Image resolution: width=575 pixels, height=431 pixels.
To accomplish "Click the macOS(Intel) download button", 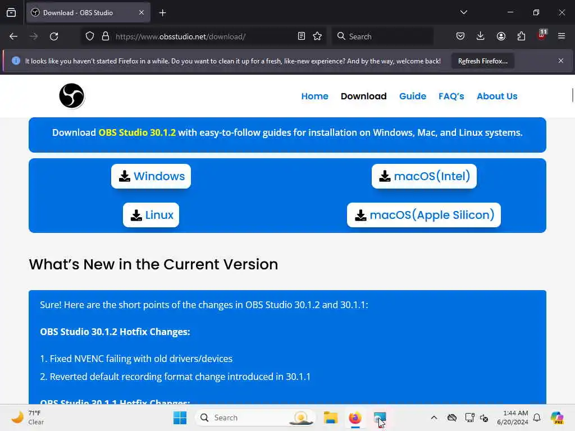I will click(424, 176).
